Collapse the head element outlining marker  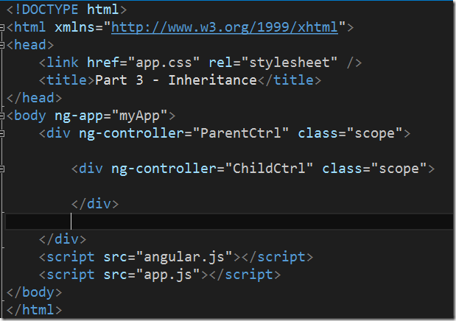pyautogui.click(x=2, y=46)
